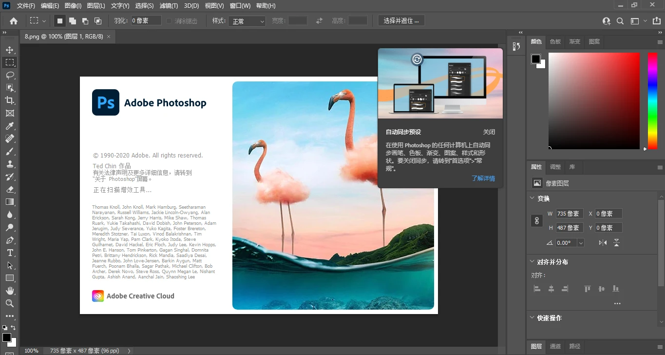Open the Color panel flyout menu

click(660, 42)
